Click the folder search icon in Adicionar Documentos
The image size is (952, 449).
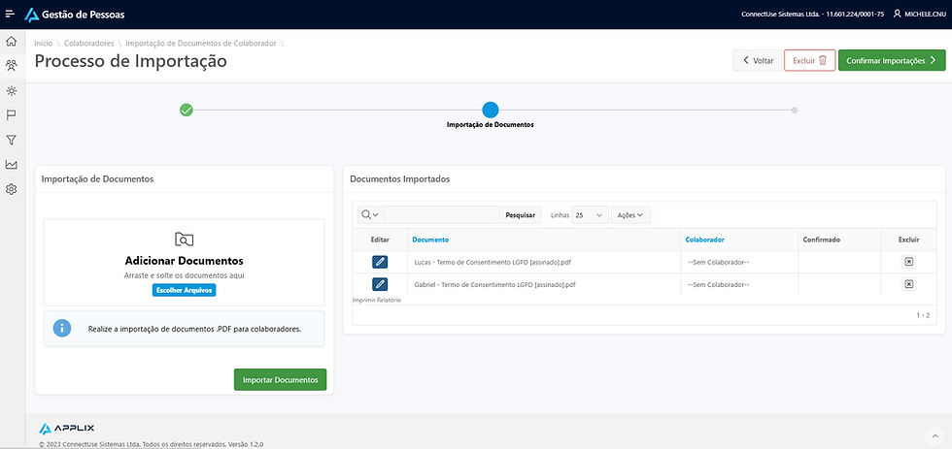184,240
